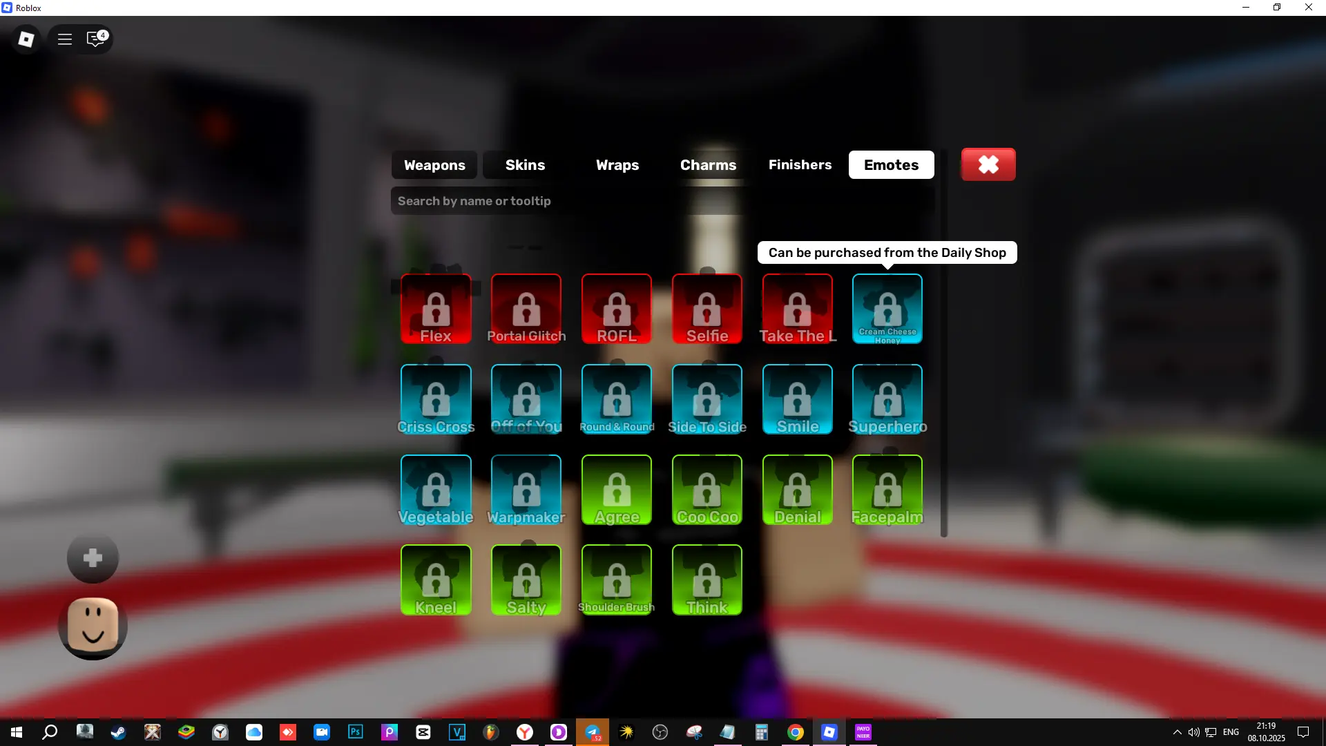The image size is (1326, 746).
Task: Switch to the Weapons tab
Action: (434, 165)
